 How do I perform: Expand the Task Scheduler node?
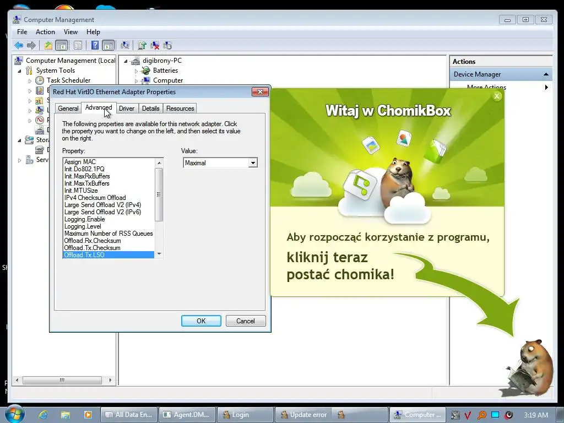(30, 81)
